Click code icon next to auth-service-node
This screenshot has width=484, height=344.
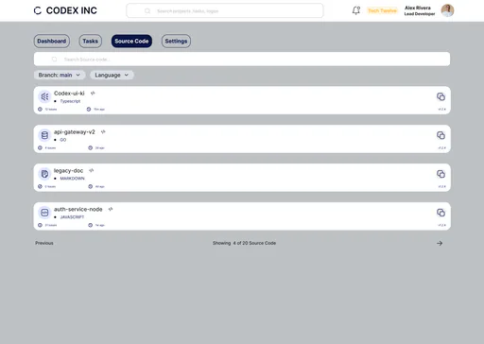pos(111,209)
